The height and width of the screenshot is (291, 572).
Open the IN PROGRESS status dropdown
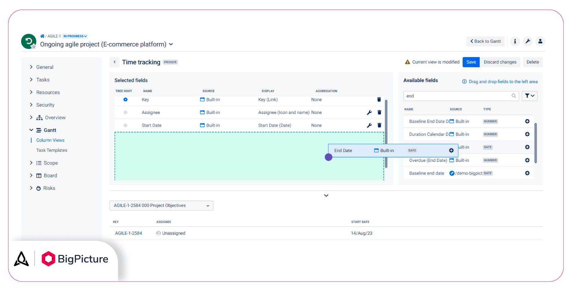tap(75, 36)
